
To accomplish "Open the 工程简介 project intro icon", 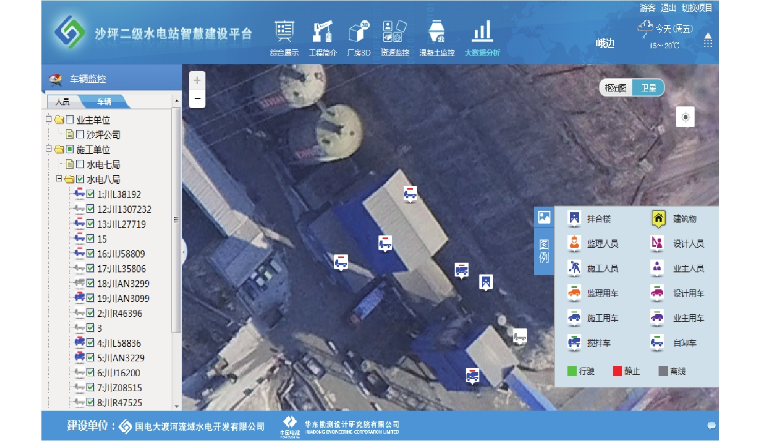I will [x=323, y=32].
